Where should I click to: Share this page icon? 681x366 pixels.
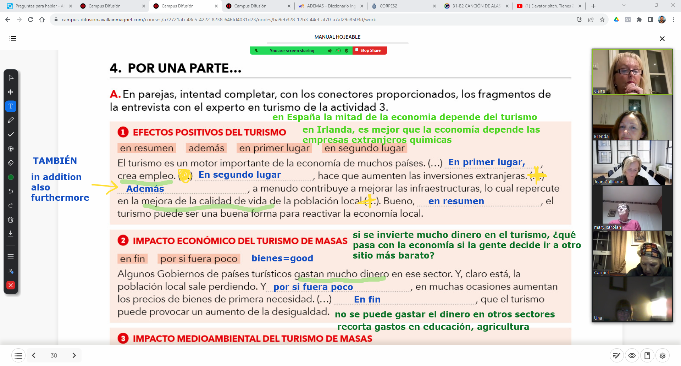[591, 20]
